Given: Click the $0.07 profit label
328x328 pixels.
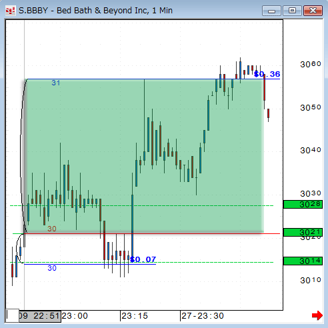Looking at the screenshot, I should click(x=143, y=259).
